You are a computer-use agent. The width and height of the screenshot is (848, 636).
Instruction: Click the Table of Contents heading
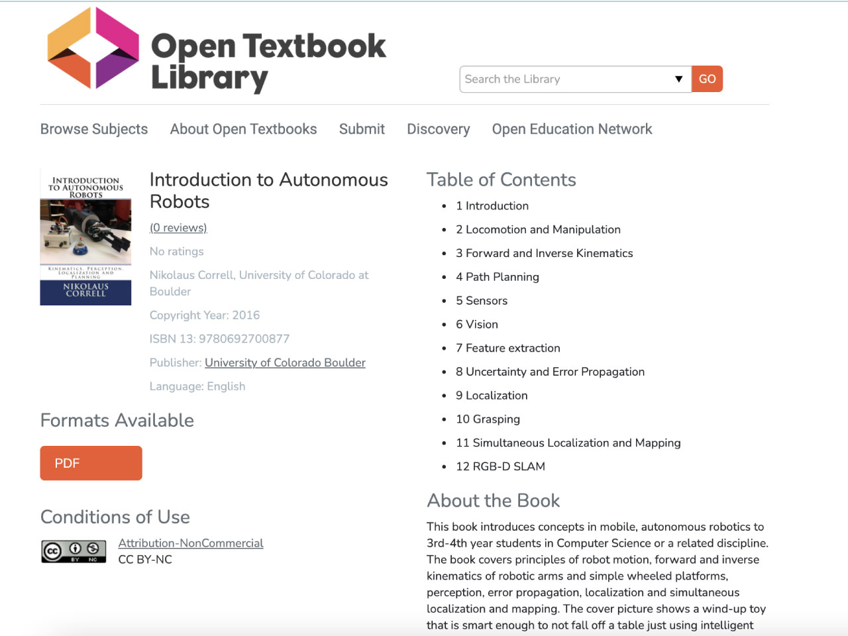[x=502, y=180]
